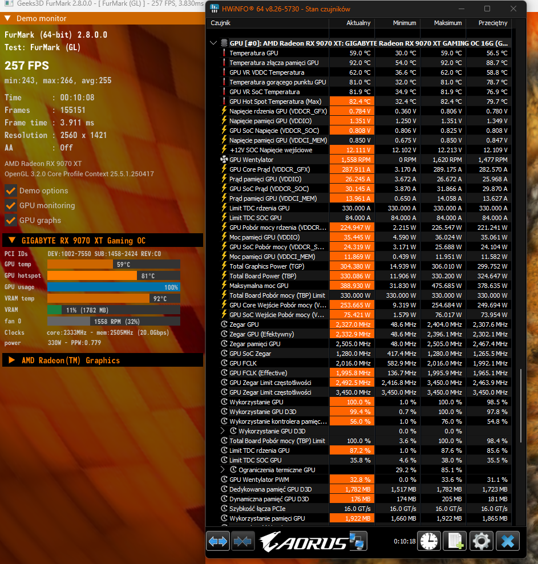This screenshot has height=564, width=538.
Task: Click the GPU hotspot 81°C bar
Action: click(114, 275)
